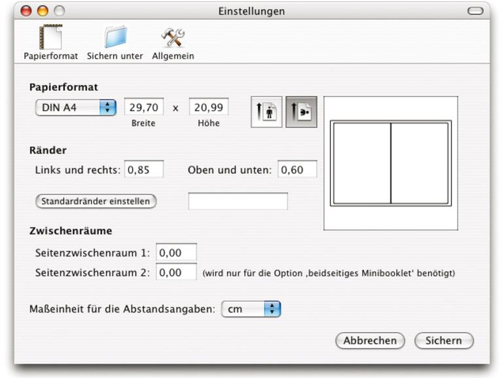This screenshot has height=378, width=504.
Task: Minimize the Einstellungen window with yellow button
Action: pos(43,11)
